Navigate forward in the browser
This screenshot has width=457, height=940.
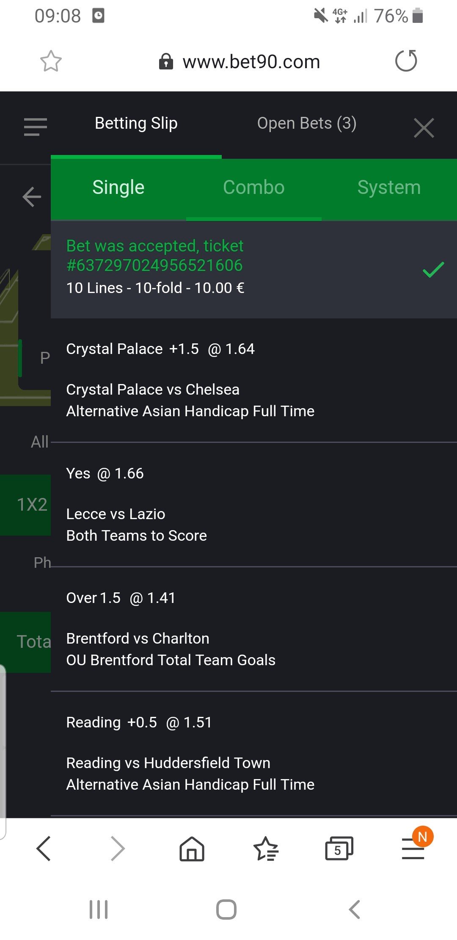point(118,849)
